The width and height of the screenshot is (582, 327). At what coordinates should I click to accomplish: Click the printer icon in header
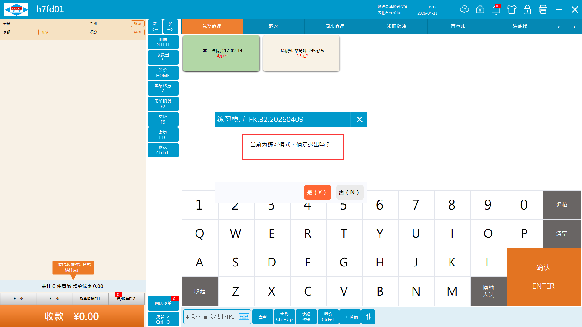(543, 9)
